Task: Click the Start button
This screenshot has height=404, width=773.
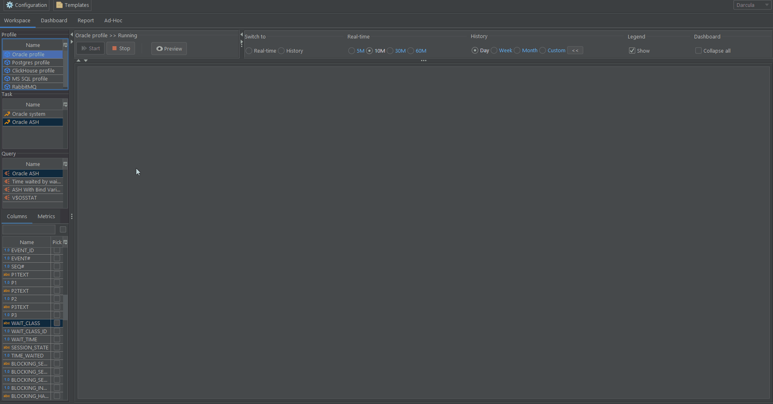Action: pyautogui.click(x=91, y=48)
